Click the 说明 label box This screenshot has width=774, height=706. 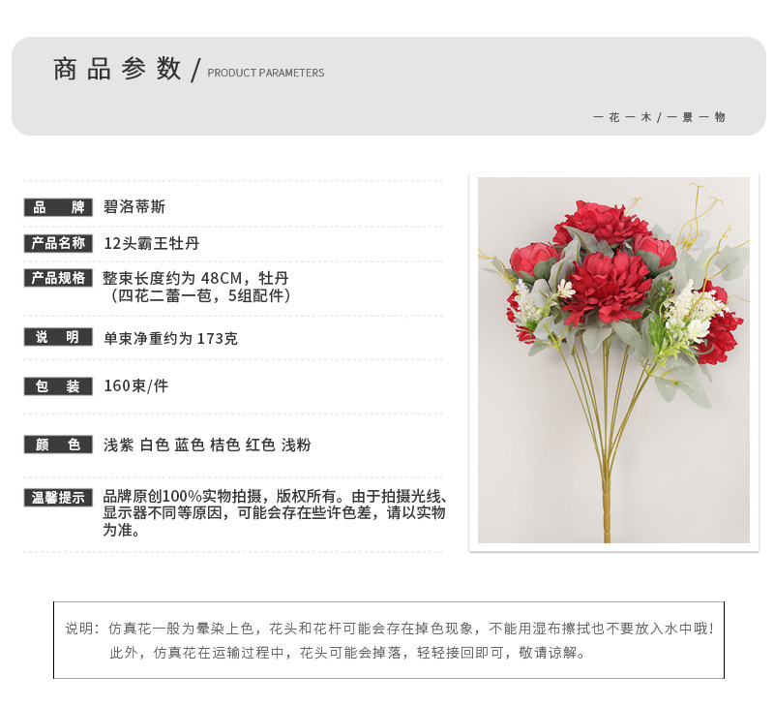58,337
